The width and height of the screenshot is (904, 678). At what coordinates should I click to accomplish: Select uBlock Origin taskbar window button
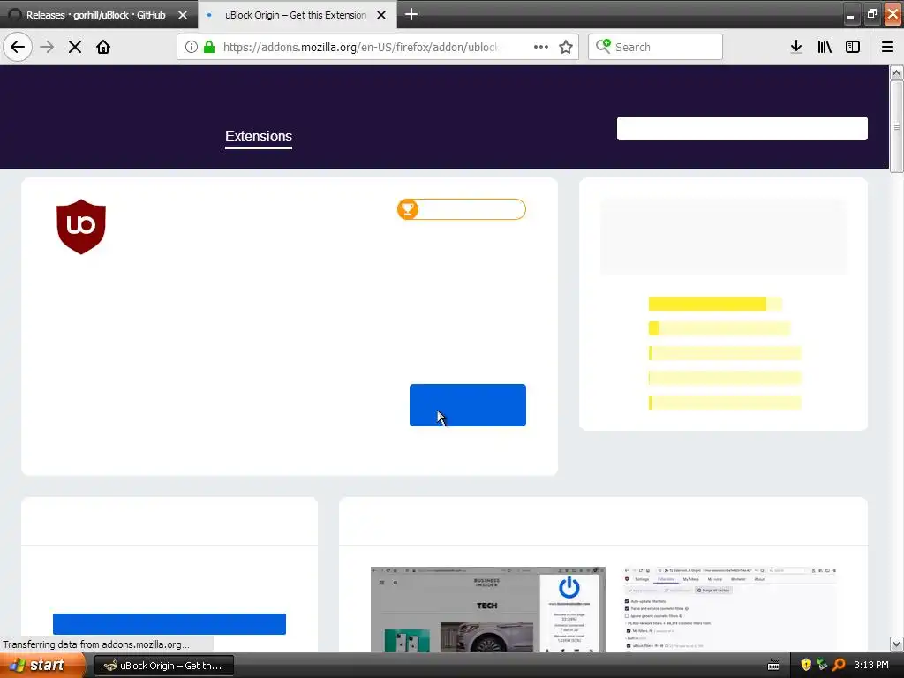163,666
